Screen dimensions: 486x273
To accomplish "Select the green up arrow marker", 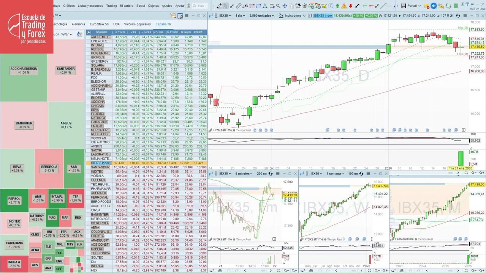I will (337, 6).
